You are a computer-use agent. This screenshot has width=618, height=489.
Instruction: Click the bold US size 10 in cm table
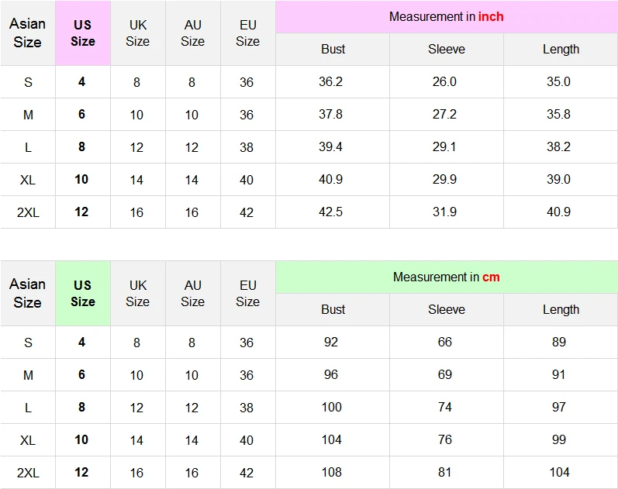(83, 439)
